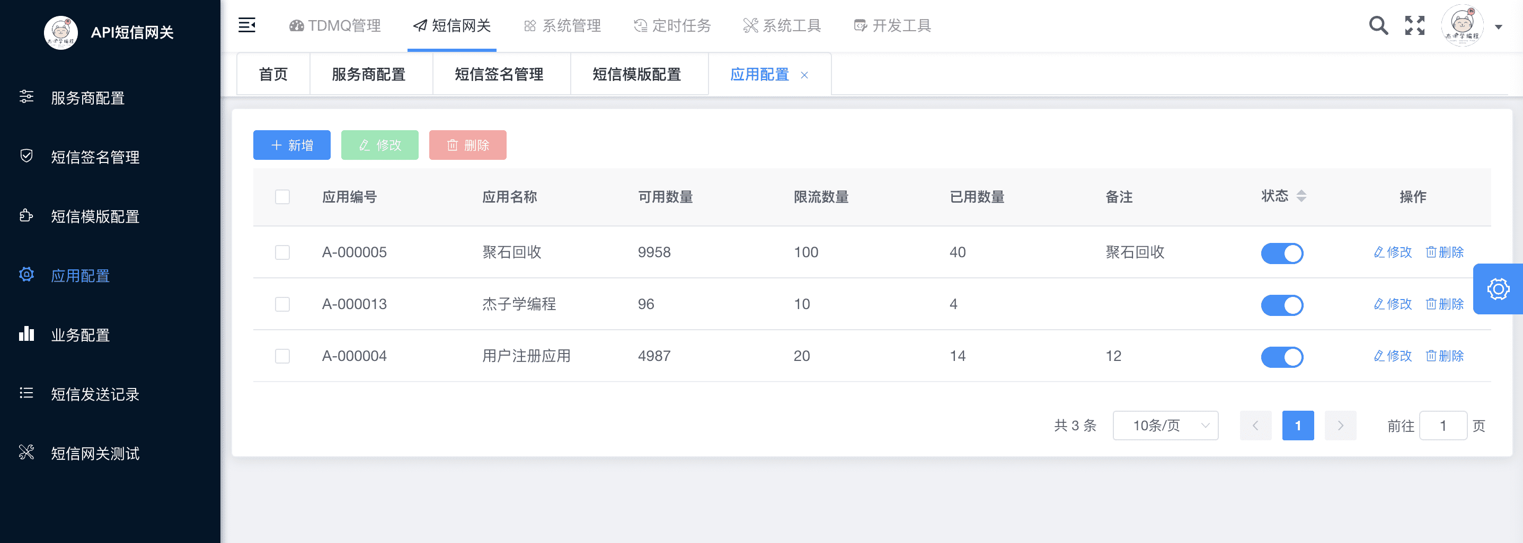Delete the A-000013 row via 删除

tap(1445, 304)
